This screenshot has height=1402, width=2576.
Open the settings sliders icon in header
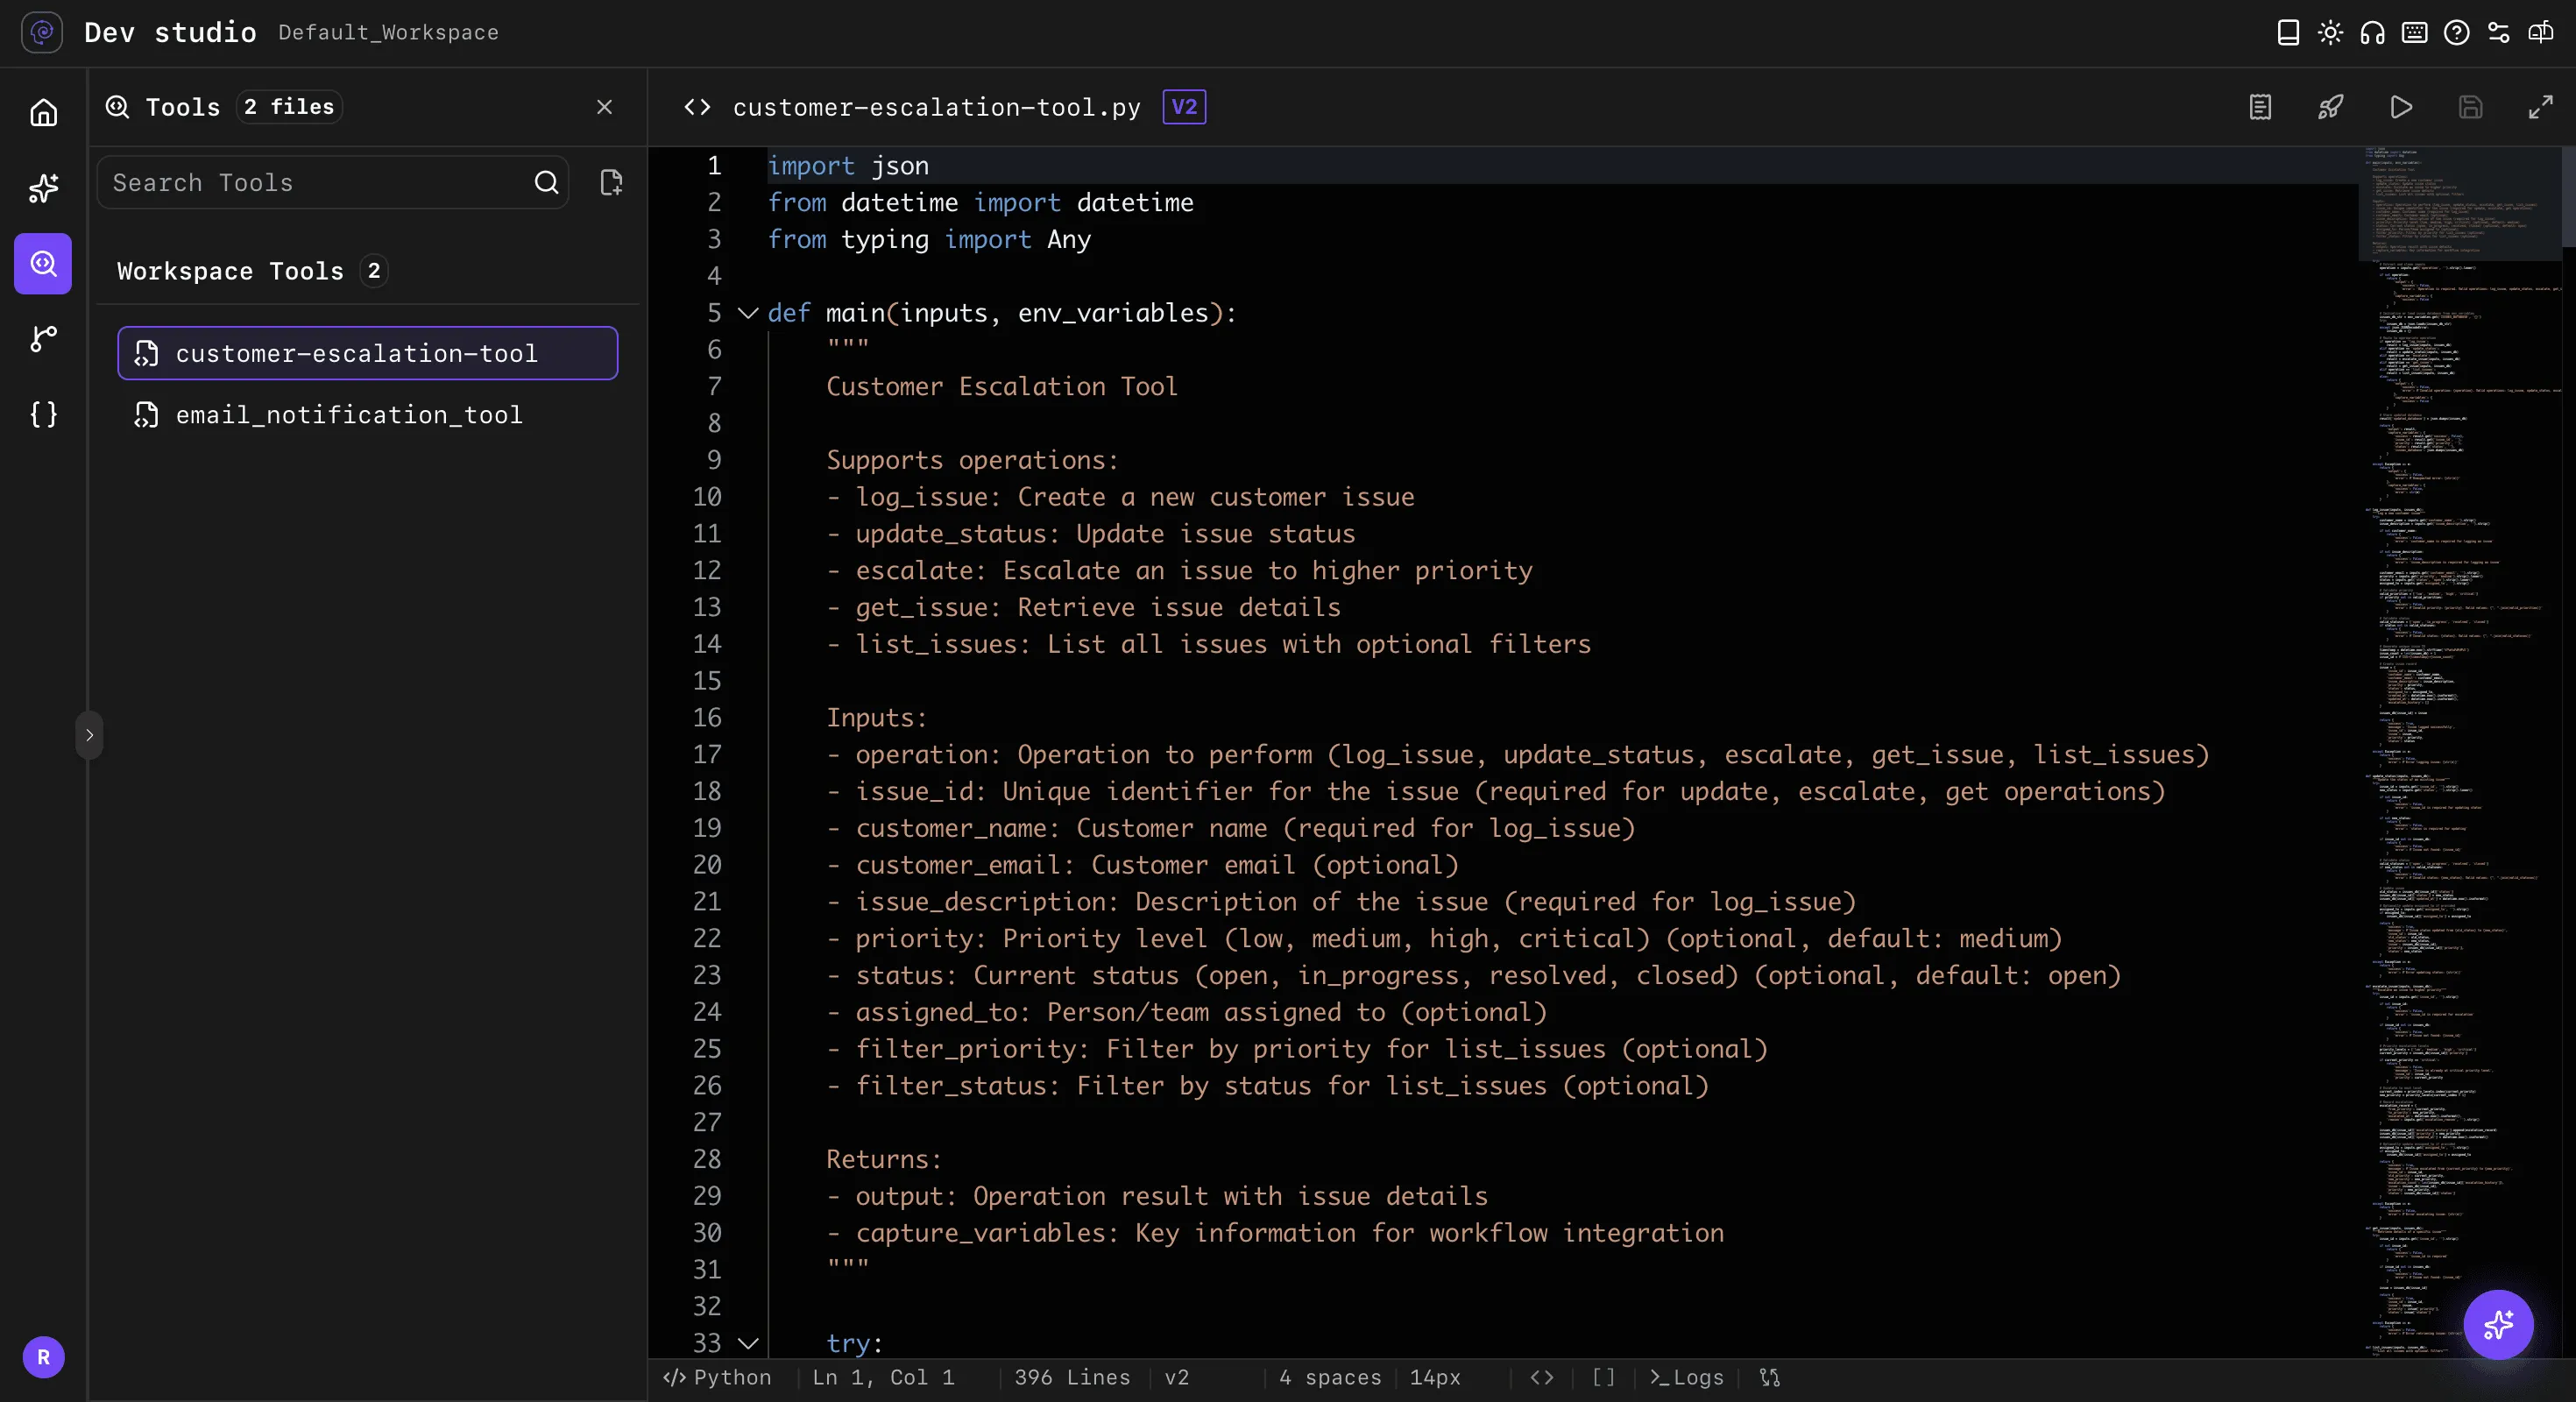pos(2498,33)
